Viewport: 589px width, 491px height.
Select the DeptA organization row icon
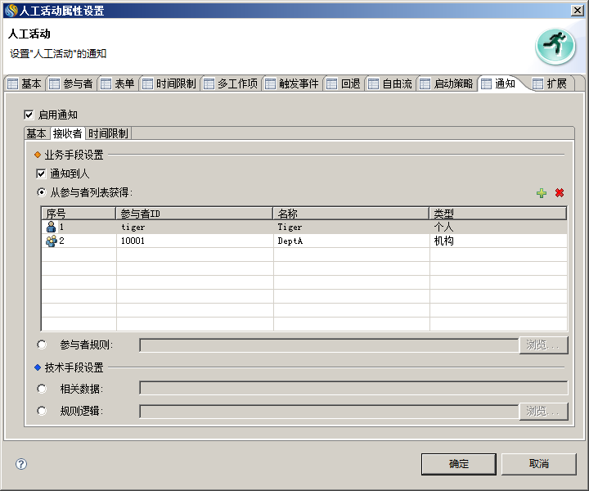tap(51, 241)
